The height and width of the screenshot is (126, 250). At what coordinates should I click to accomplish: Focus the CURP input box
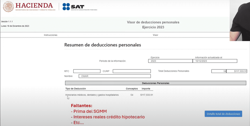coord(132,71)
